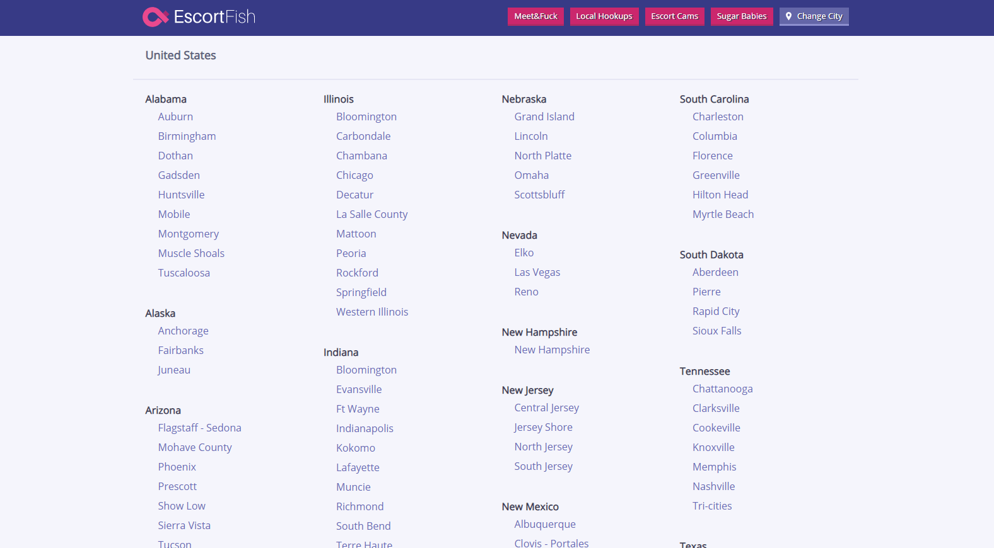Screen dimensions: 994x548
Task: Open the Columbia city link
Action: coord(715,136)
